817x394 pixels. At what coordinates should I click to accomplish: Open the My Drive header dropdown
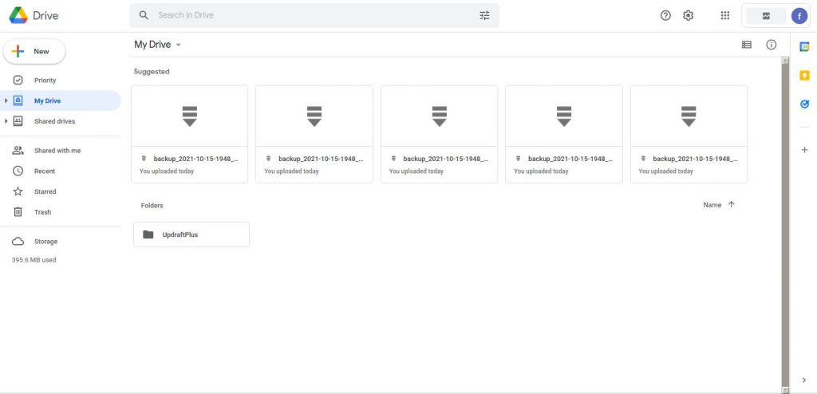pyautogui.click(x=157, y=45)
